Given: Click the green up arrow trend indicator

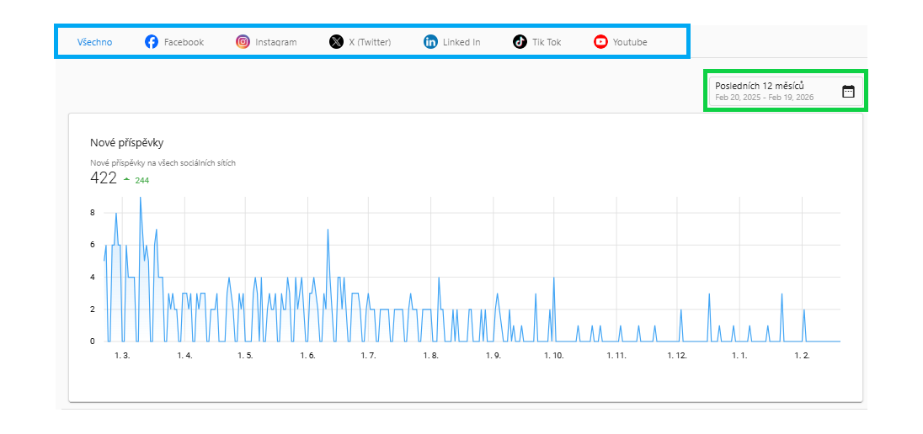Looking at the screenshot, I should pos(126,179).
